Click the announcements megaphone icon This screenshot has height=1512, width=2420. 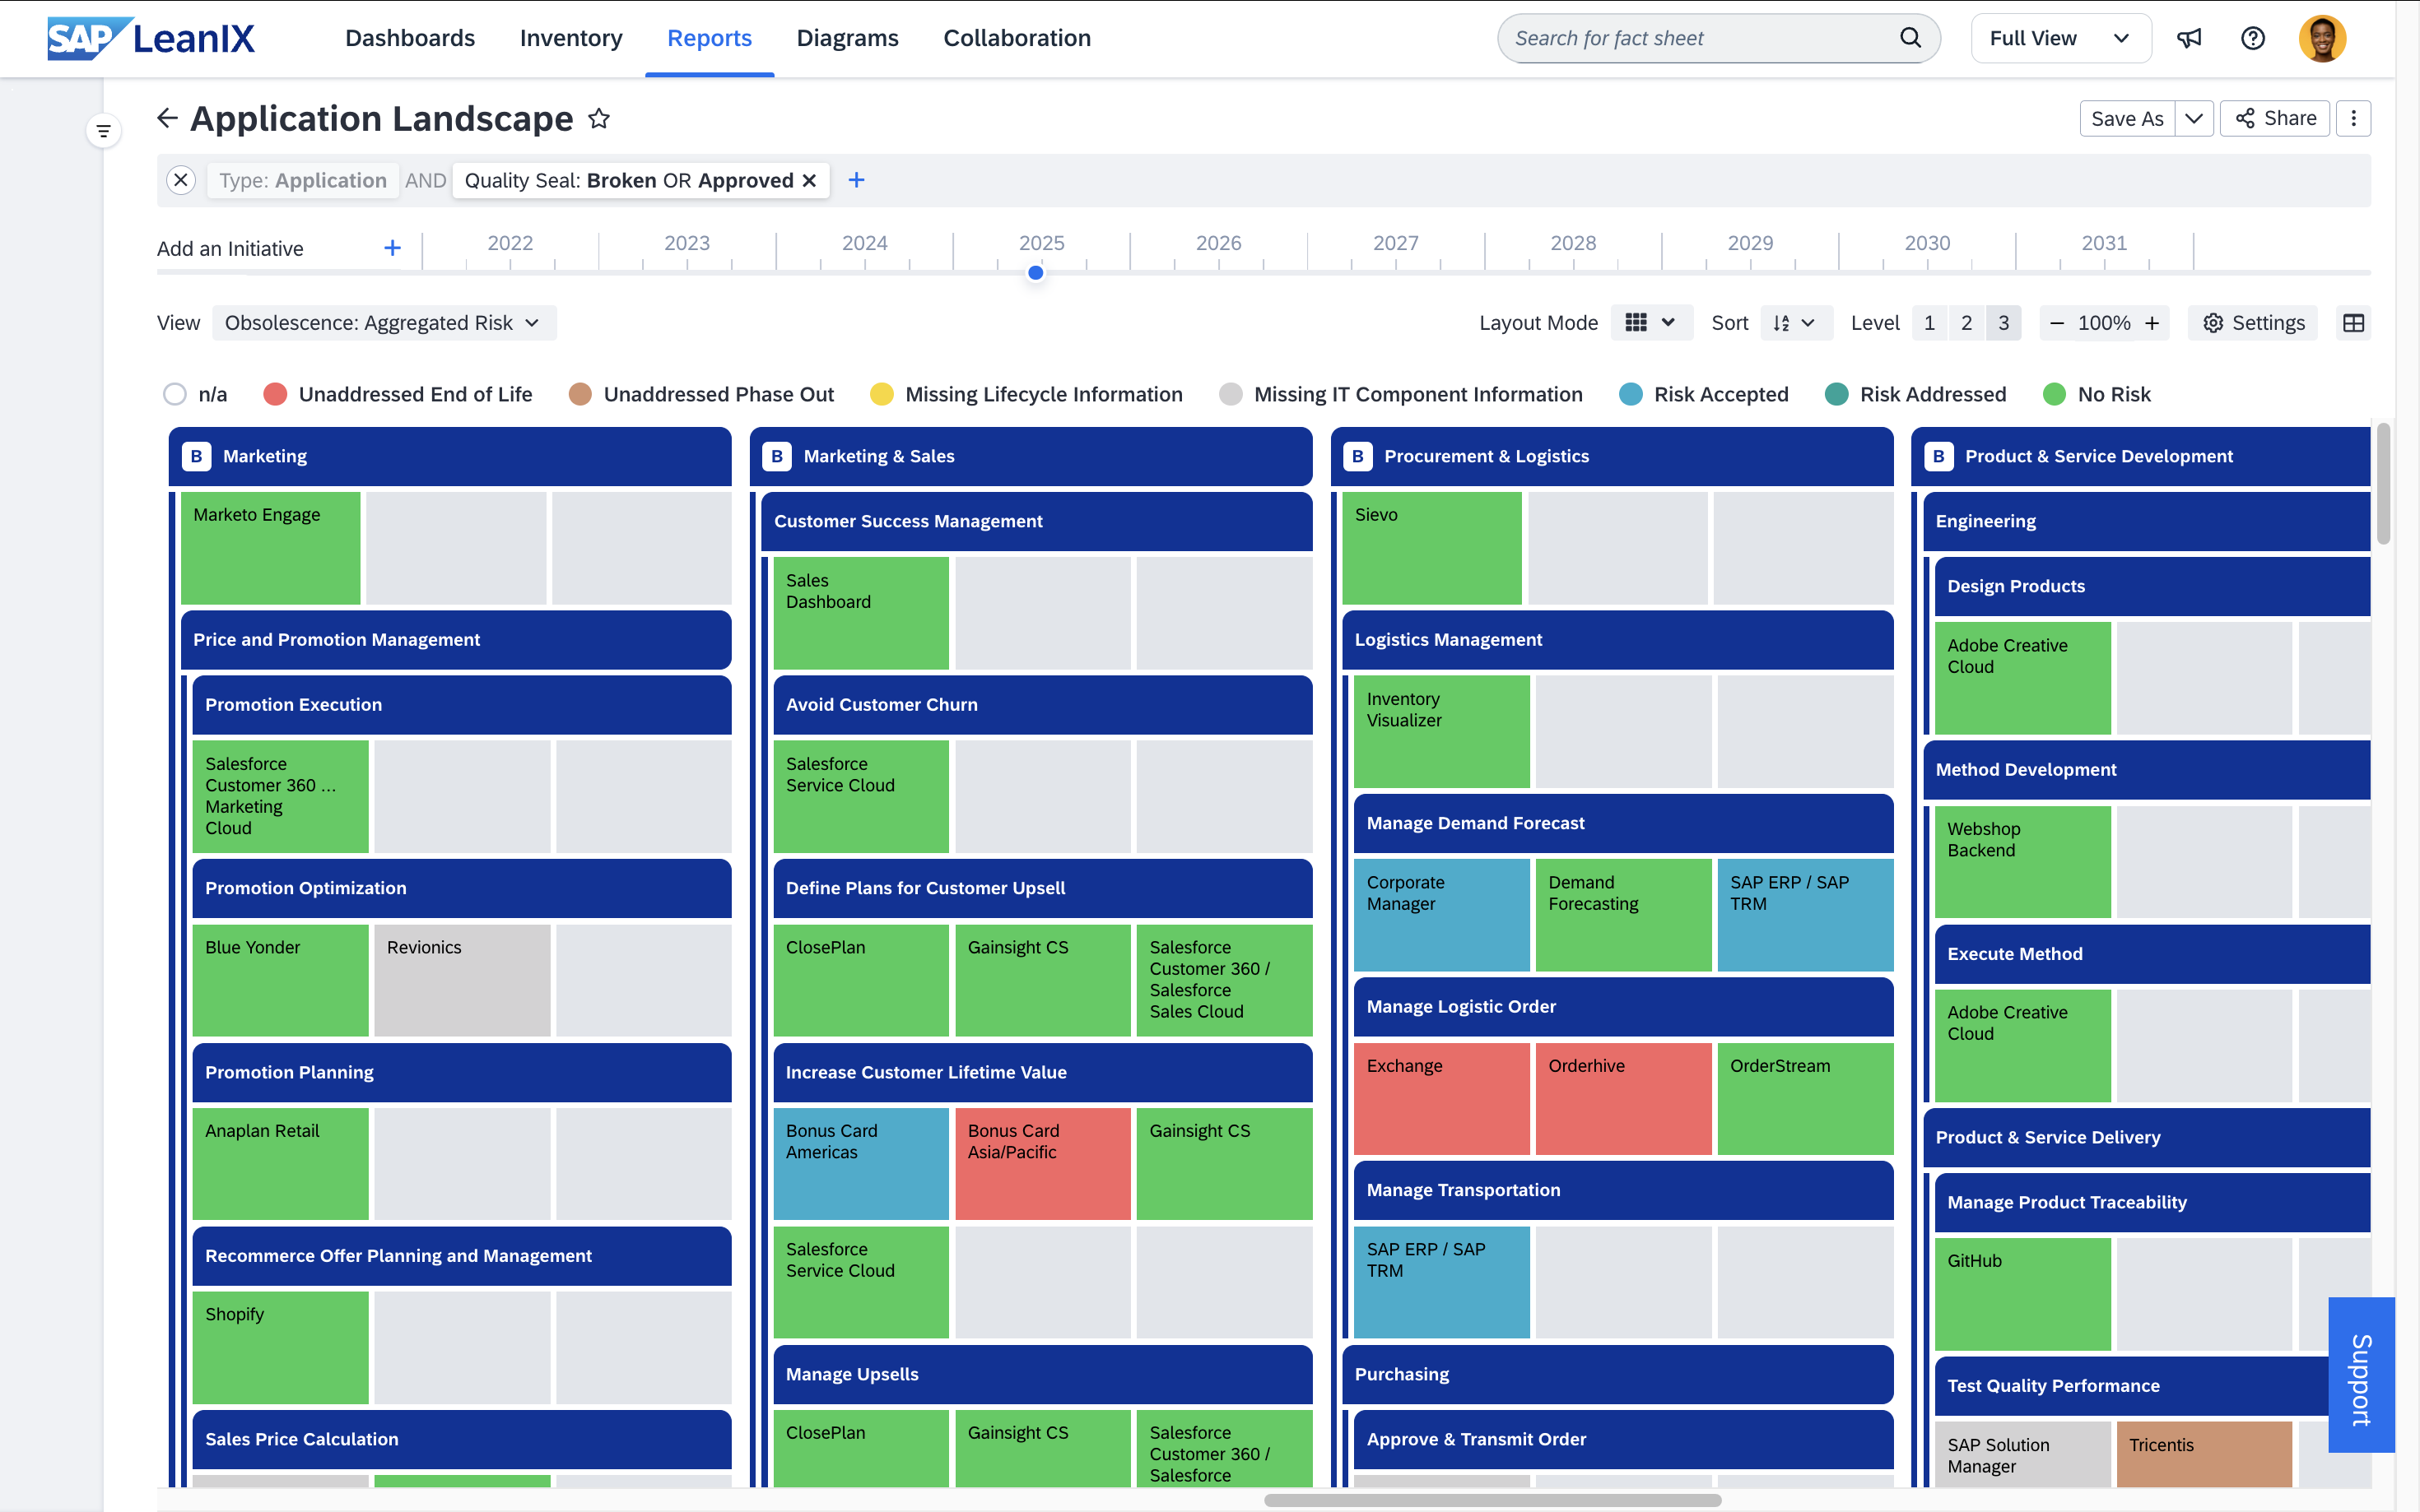[2189, 38]
